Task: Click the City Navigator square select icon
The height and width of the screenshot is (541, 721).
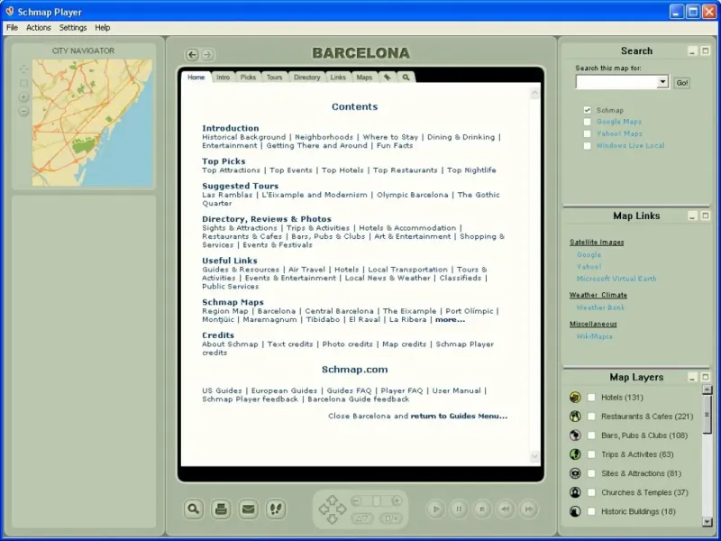Action: [24, 83]
